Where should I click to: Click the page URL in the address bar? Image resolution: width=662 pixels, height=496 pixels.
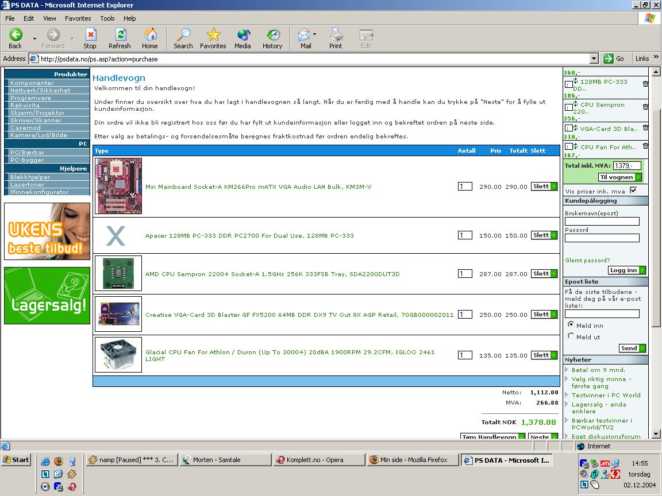99,59
